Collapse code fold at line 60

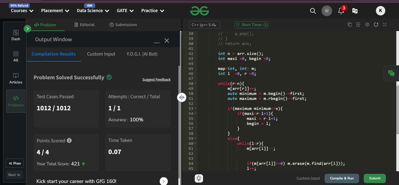pos(196,143)
